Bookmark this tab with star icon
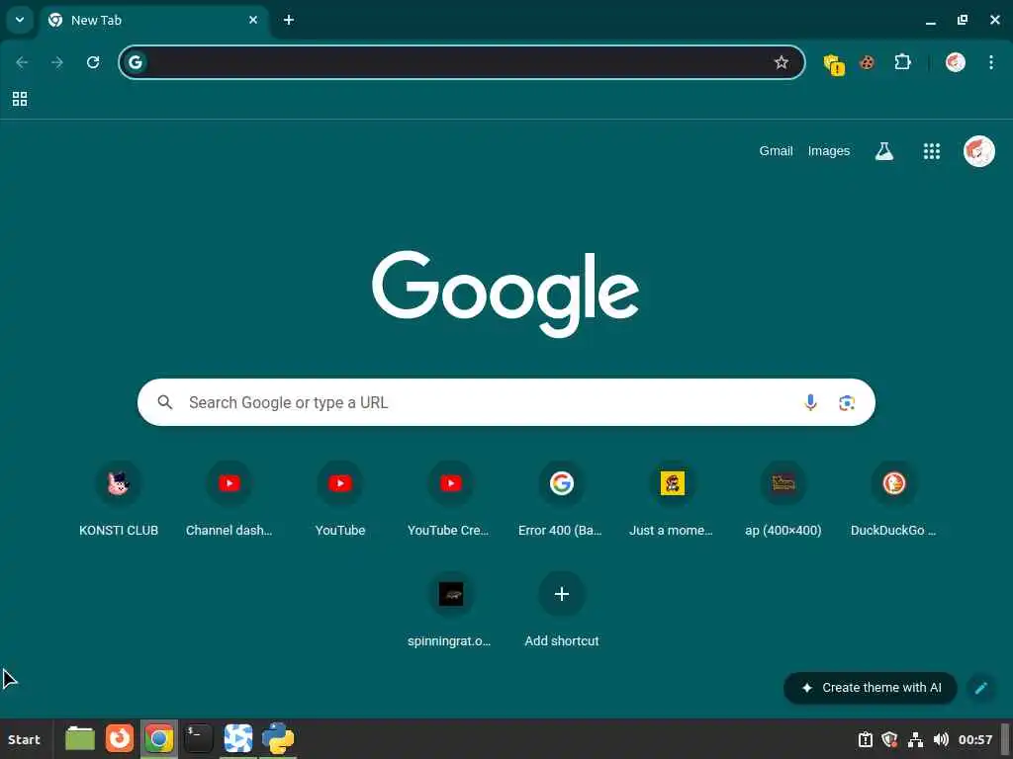Viewport: 1013px width, 759px height. [782, 62]
